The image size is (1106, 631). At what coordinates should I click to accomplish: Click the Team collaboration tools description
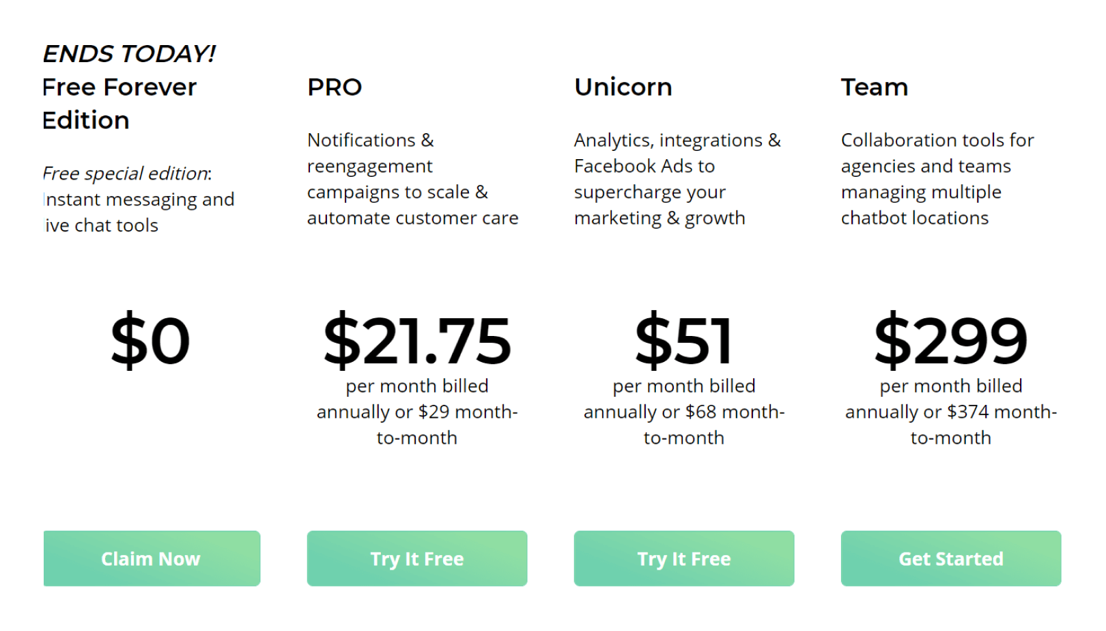pos(937,179)
